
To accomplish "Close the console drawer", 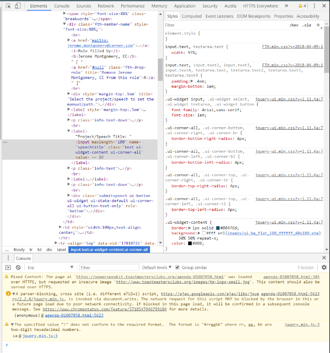I will pyautogui.click(x=324, y=258).
